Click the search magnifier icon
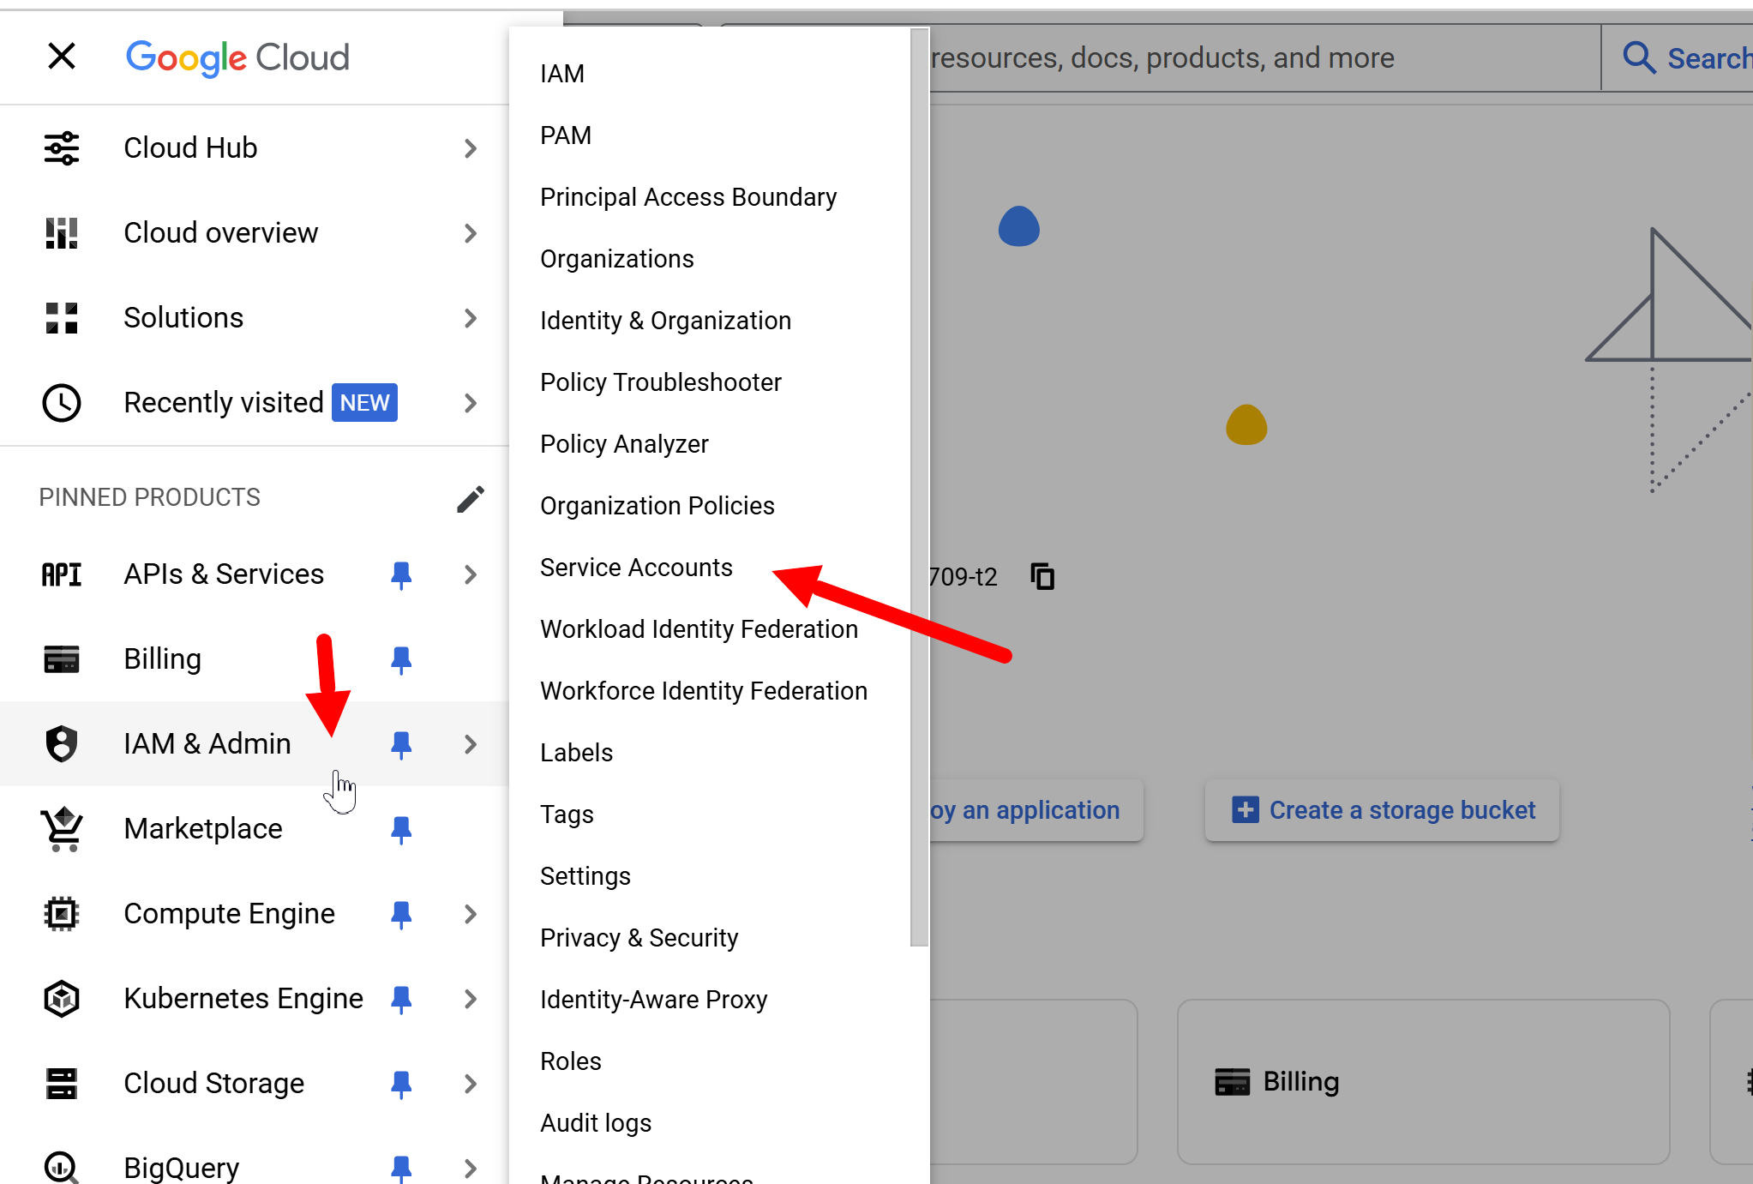The height and width of the screenshot is (1184, 1753). 1639,57
